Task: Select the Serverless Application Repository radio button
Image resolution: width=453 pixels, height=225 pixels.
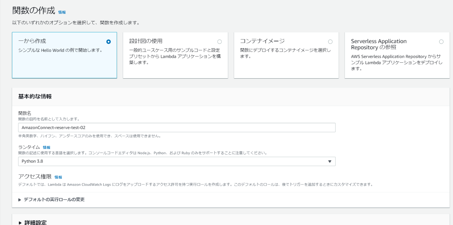Action: coord(441,42)
